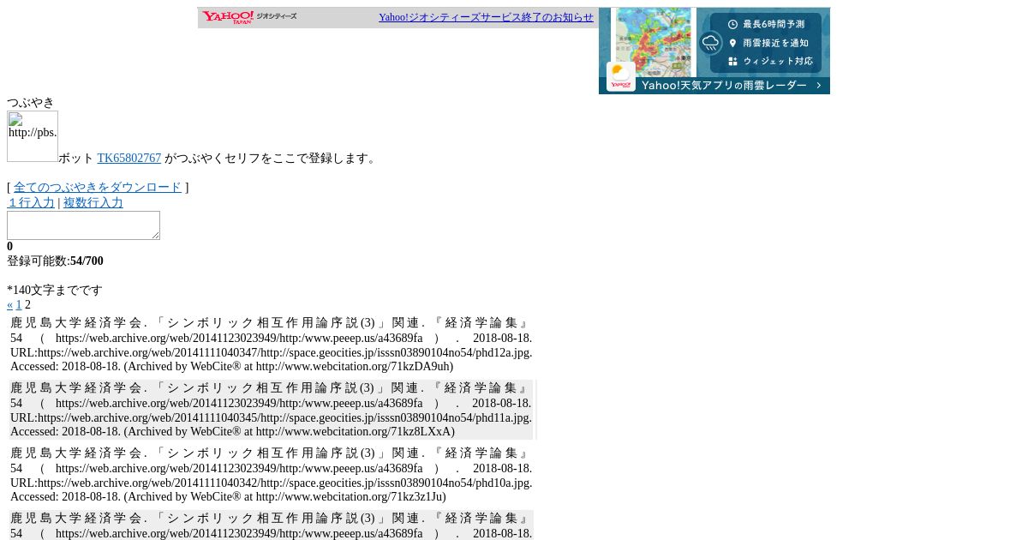Open the TK65802767 bot profile link
This screenshot has height=540, width=1028.
[x=128, y=159]
